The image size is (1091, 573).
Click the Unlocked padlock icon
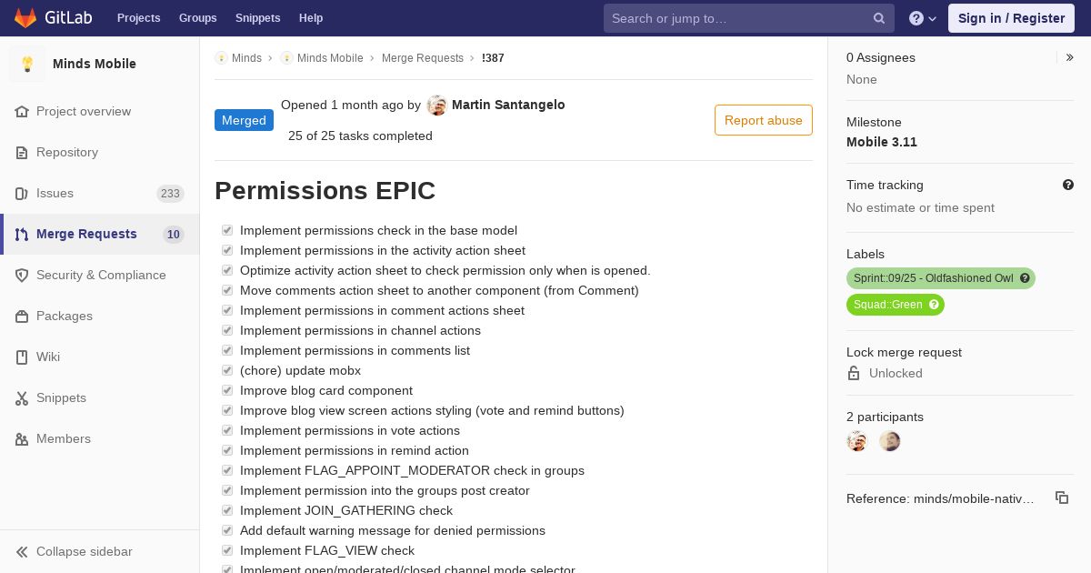pyautogui.click(x=854, y=373)
